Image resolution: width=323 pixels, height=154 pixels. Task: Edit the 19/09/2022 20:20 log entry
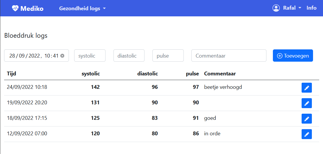[306, 103]
